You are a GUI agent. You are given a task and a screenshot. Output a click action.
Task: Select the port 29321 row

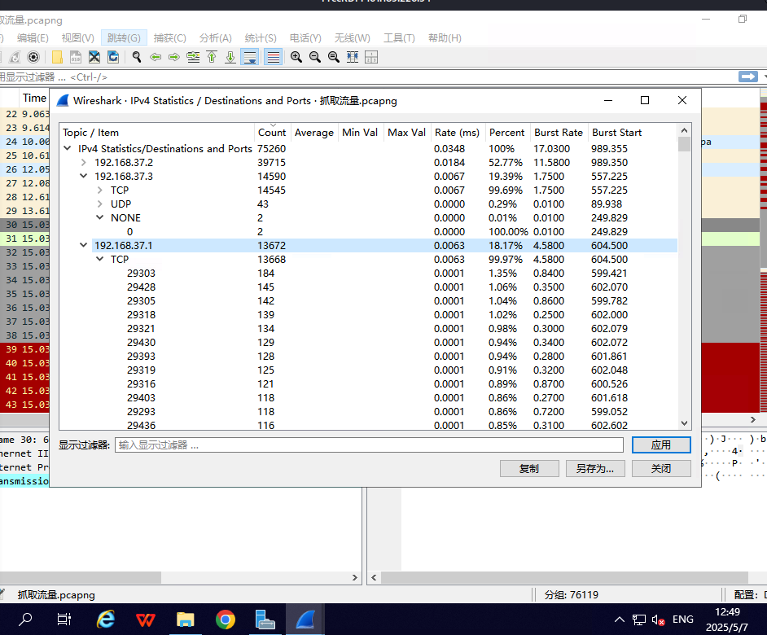click(368, 328)
